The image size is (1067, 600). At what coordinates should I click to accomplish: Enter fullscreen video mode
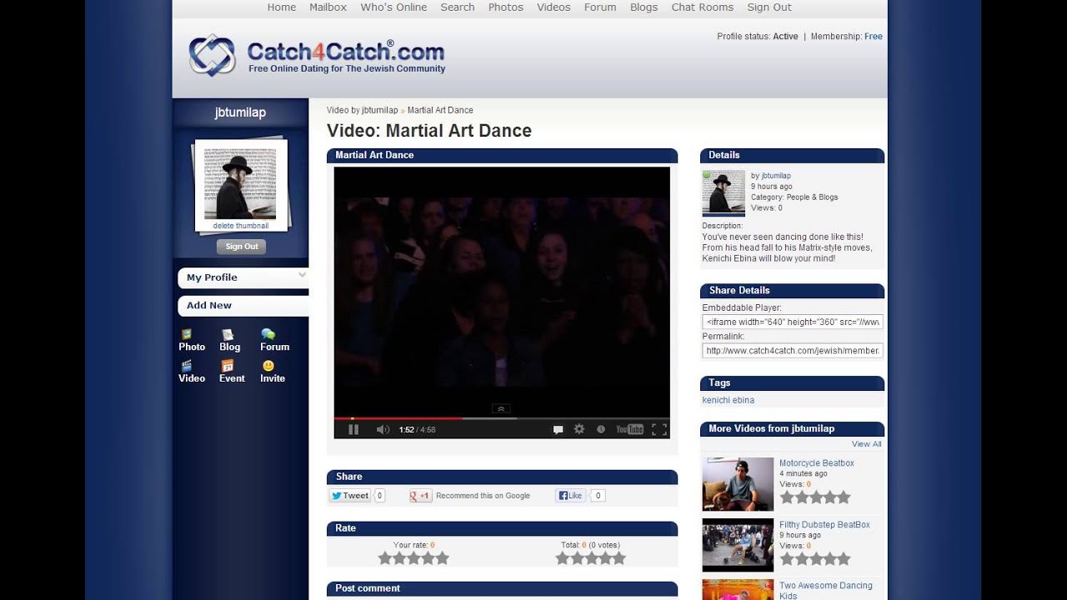click(x=659, y=429)
